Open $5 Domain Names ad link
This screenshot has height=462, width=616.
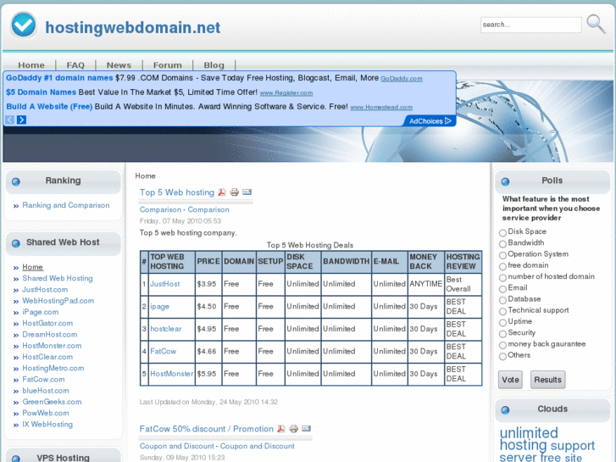coord(41,92)
